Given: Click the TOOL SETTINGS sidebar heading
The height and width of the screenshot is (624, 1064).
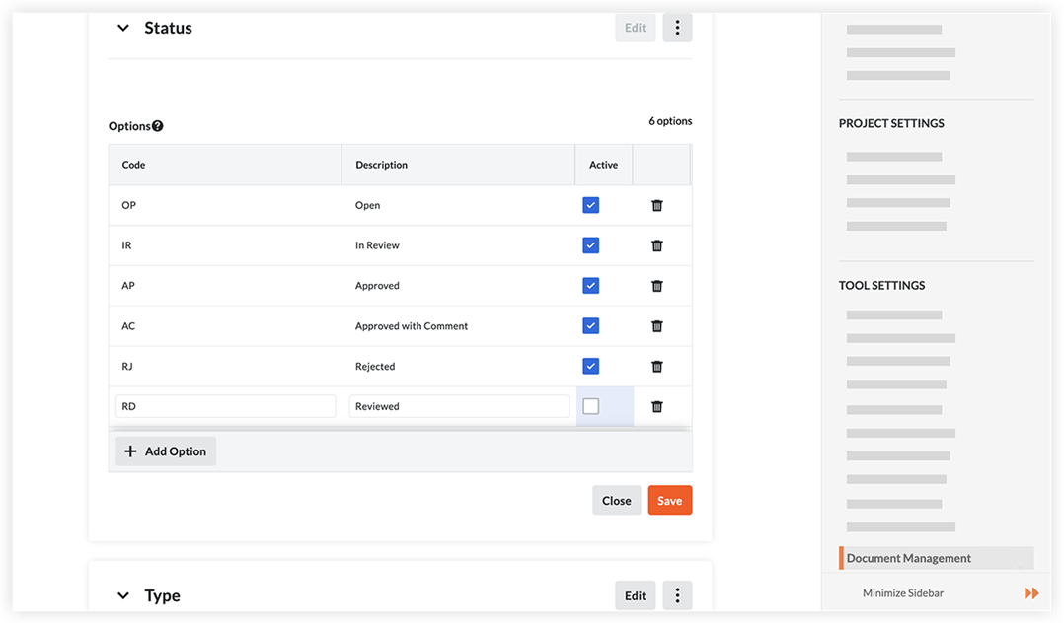Looking at the screenshot, I should (882, 285).
